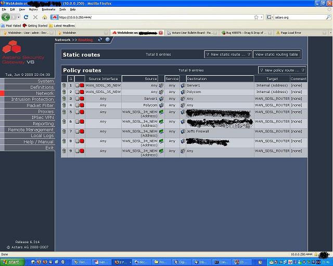Switch to Astaro User Bulletin Board tab
This screenshot has width=333, height=266.
(x=192, y=33)
